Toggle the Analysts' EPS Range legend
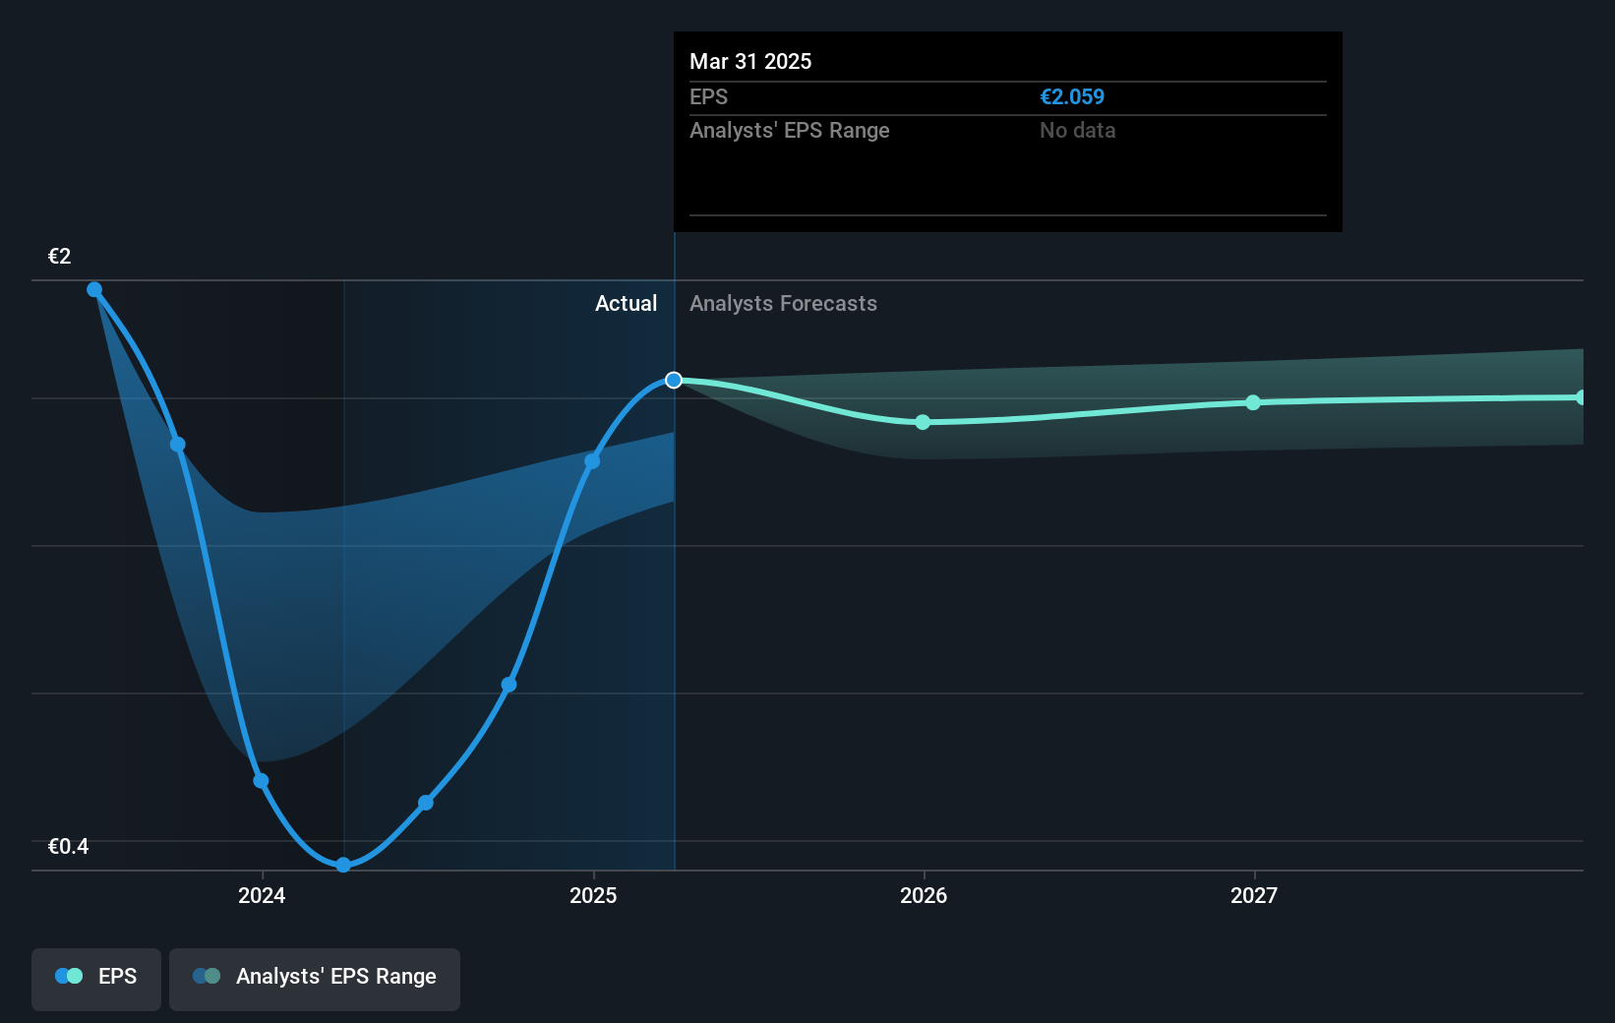The width and height of the screenshot is (1615, 1023). [x=315, y=978]
